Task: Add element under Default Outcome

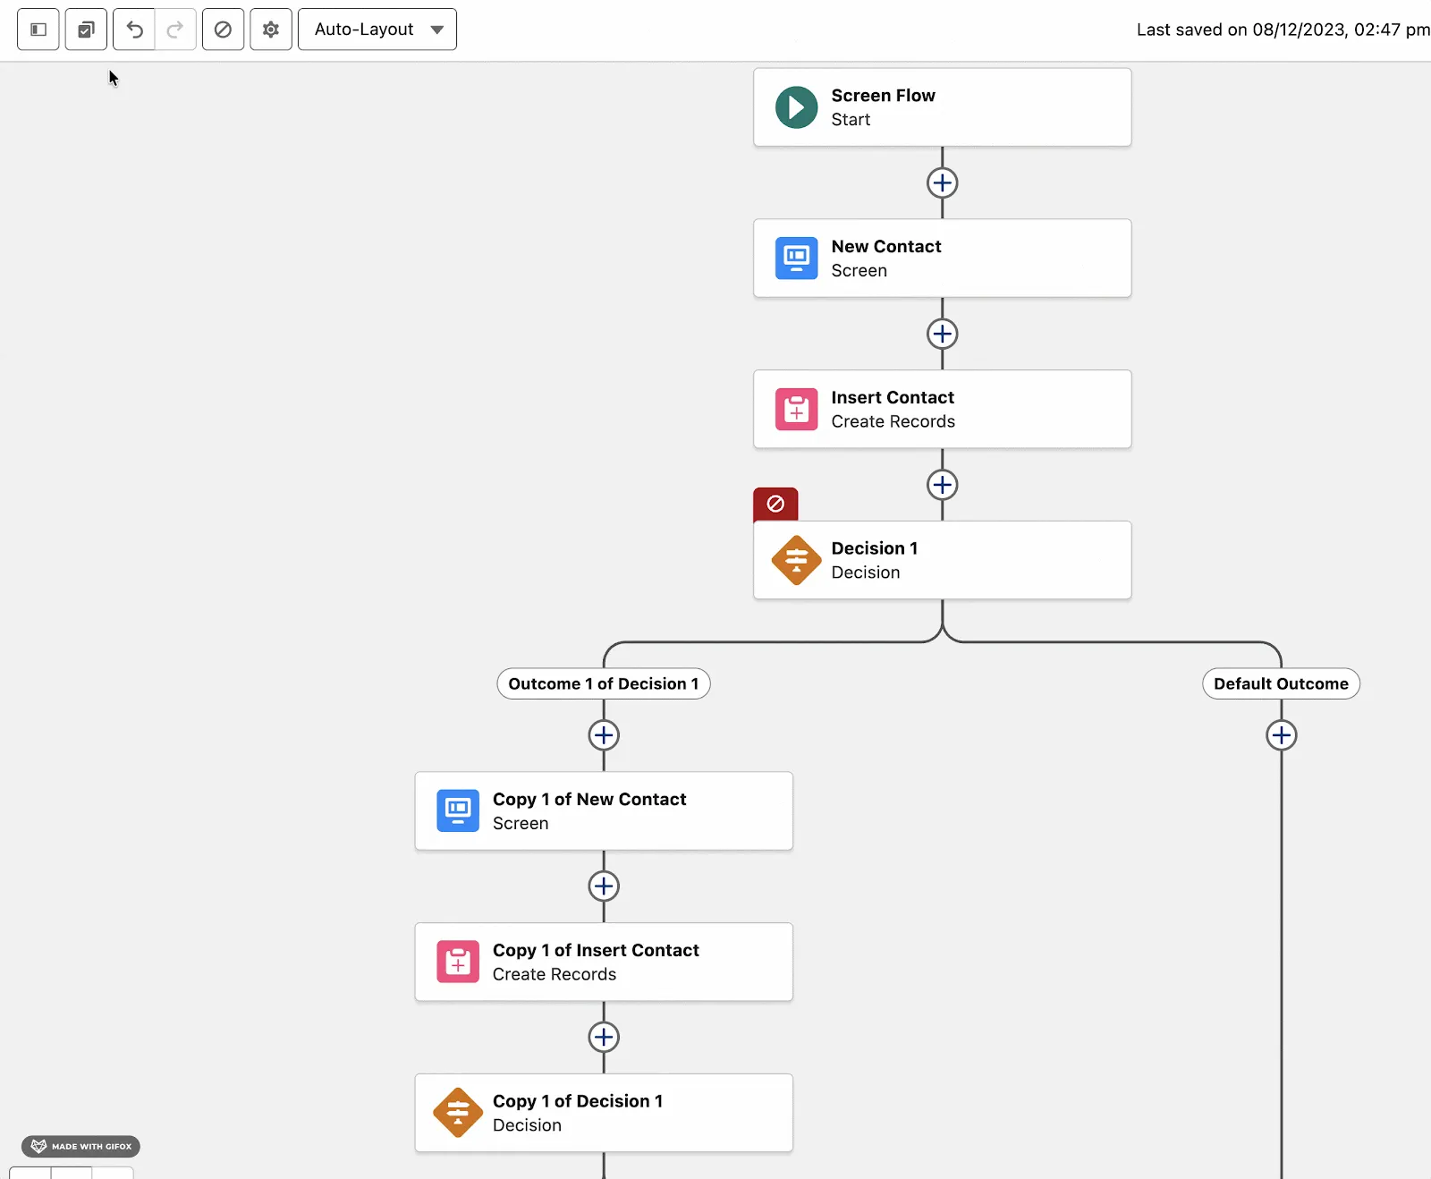Action: click(x=1282, y=735)
